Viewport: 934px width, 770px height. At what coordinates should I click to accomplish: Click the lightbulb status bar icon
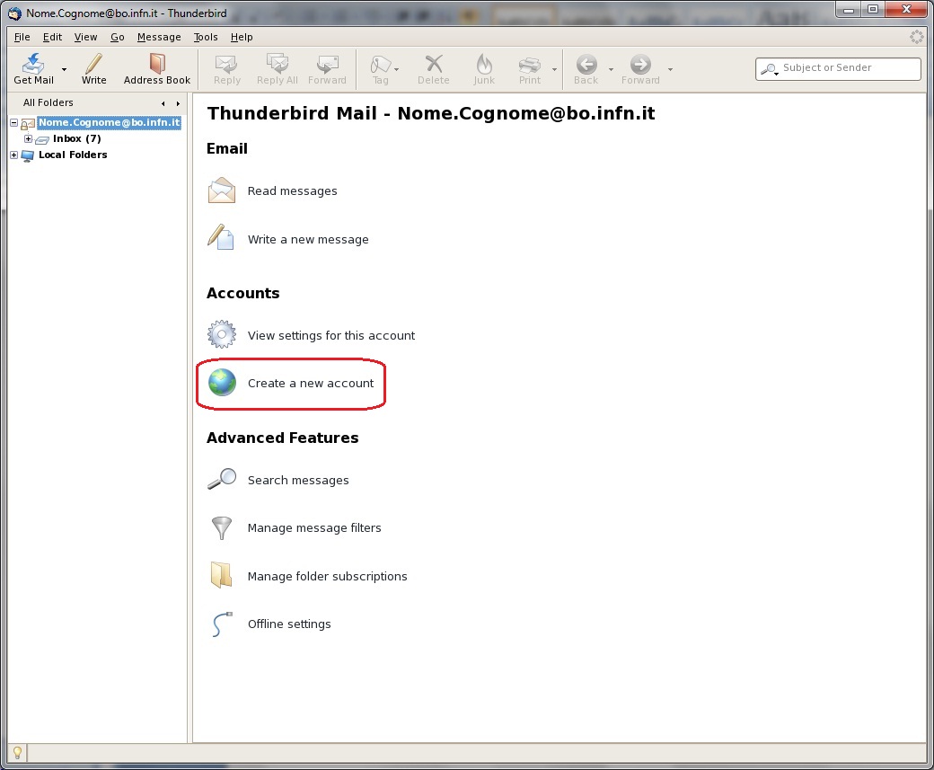point(17,753)
